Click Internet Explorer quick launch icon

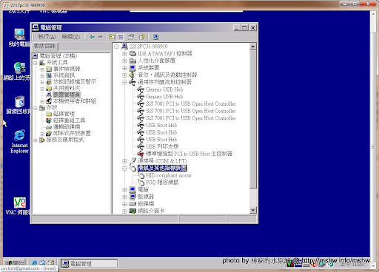coord(35,263)
